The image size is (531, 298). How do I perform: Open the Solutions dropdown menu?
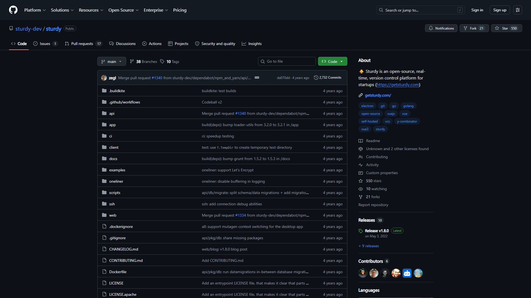(62, 10)
